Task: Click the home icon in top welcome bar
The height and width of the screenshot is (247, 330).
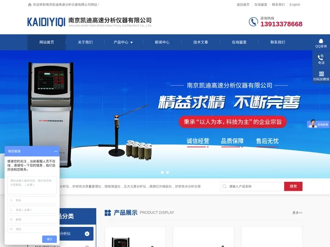Action: click(30, 5)
